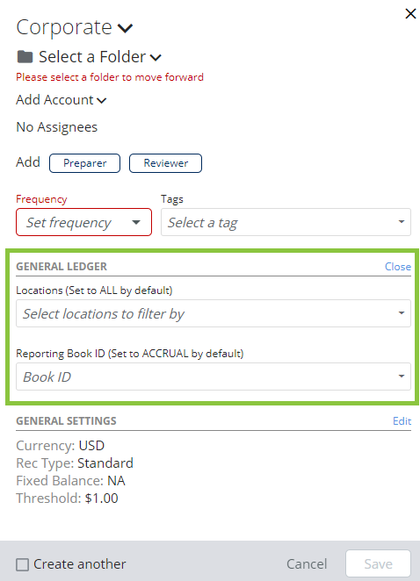Click the folder icon beside Select a Folder
This screenshot has width=420, height=581.
click(x=25, y=57)
